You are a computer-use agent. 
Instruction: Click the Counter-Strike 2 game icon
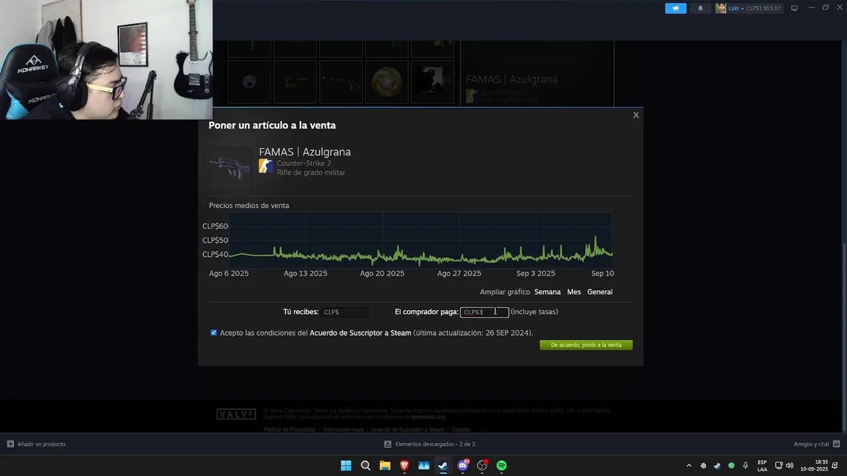click(266, 166)
